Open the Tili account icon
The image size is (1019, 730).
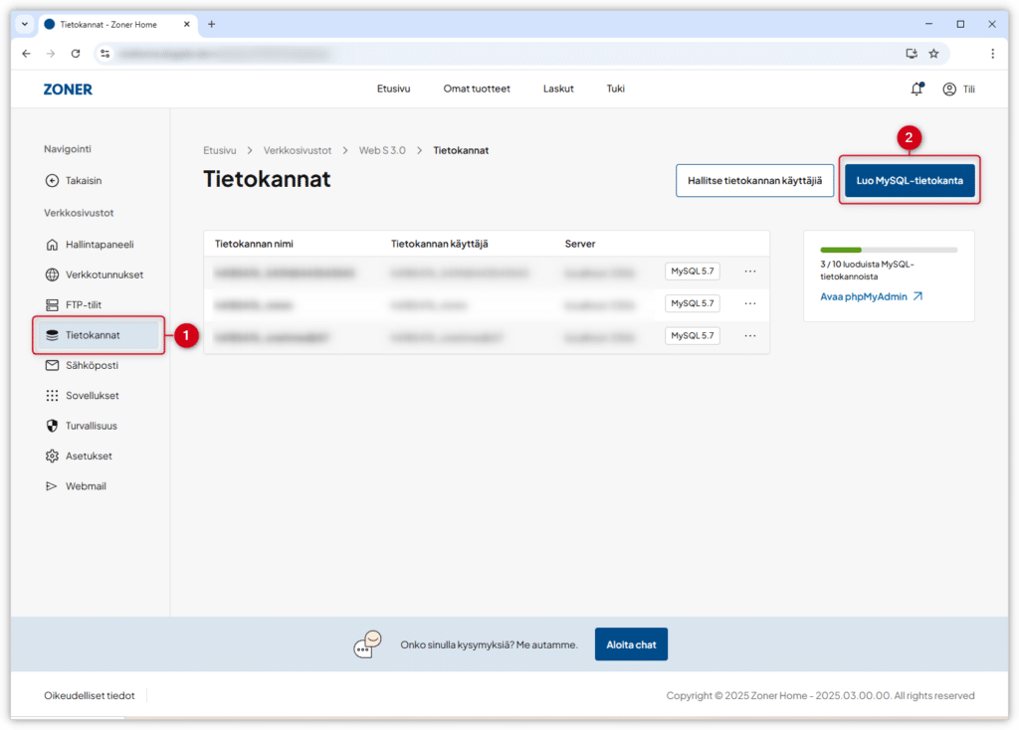[x=949, y=89]
